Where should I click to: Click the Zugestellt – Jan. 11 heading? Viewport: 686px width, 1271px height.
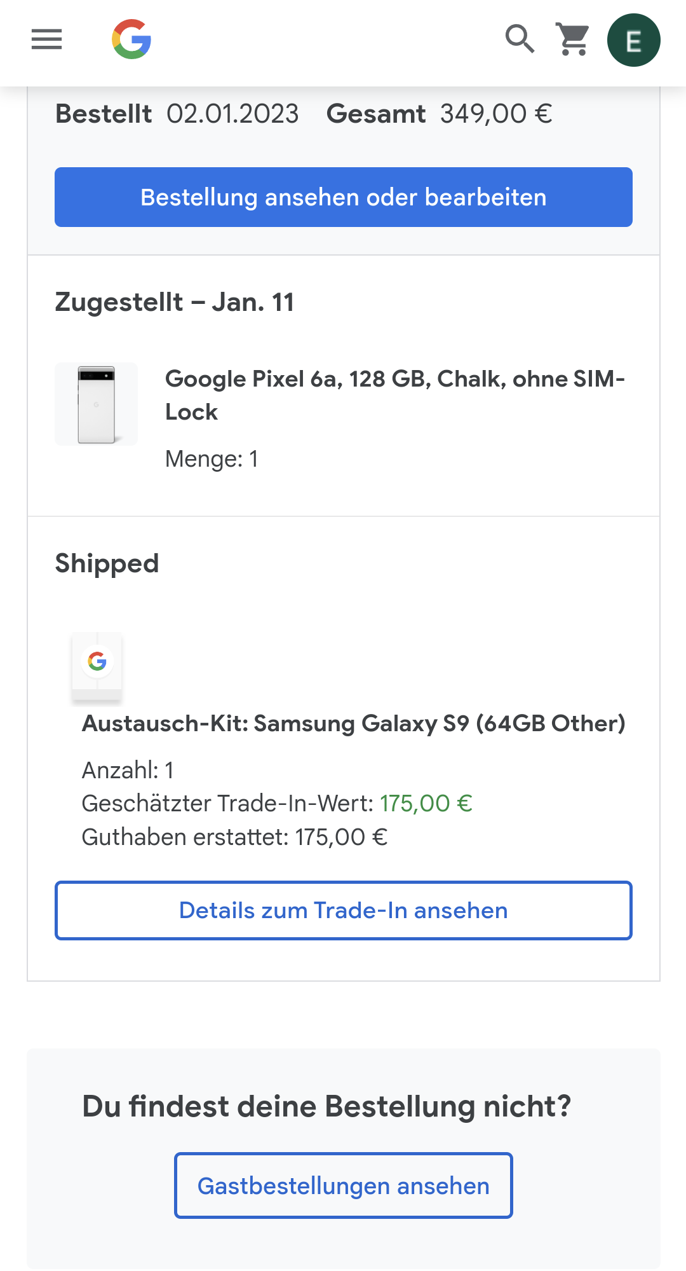point(175,302)
